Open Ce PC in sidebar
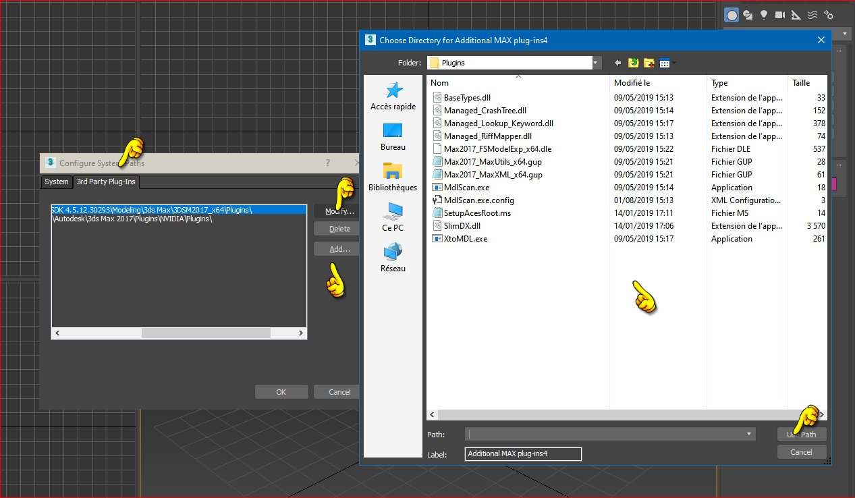Image resolution: width=855 pixels, height=498 pixels. [393, 218]
